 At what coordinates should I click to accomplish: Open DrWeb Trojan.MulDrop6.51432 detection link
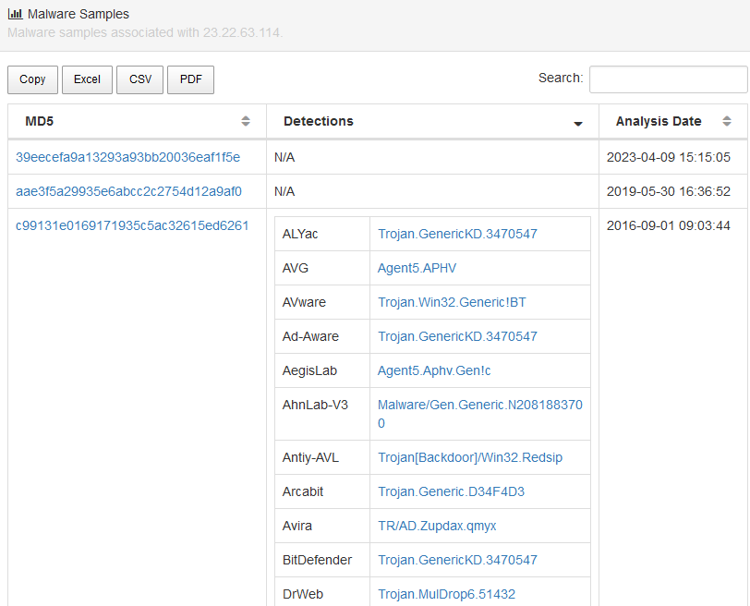(446, 594)
